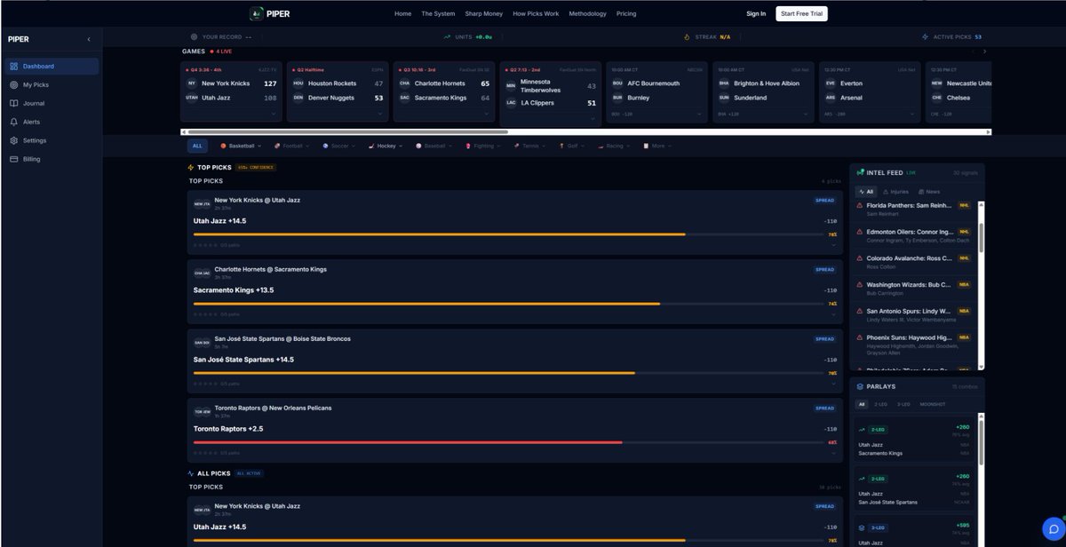Image resolution: width=1066 pixels, height=547 pixels.
Task: Click the Parlays stack icon
Action: (860, 387)
